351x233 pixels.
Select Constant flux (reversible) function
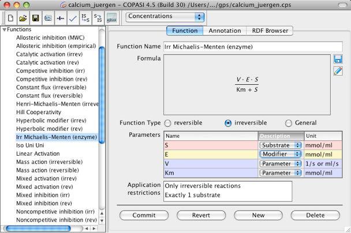click(x=49, y=96)
